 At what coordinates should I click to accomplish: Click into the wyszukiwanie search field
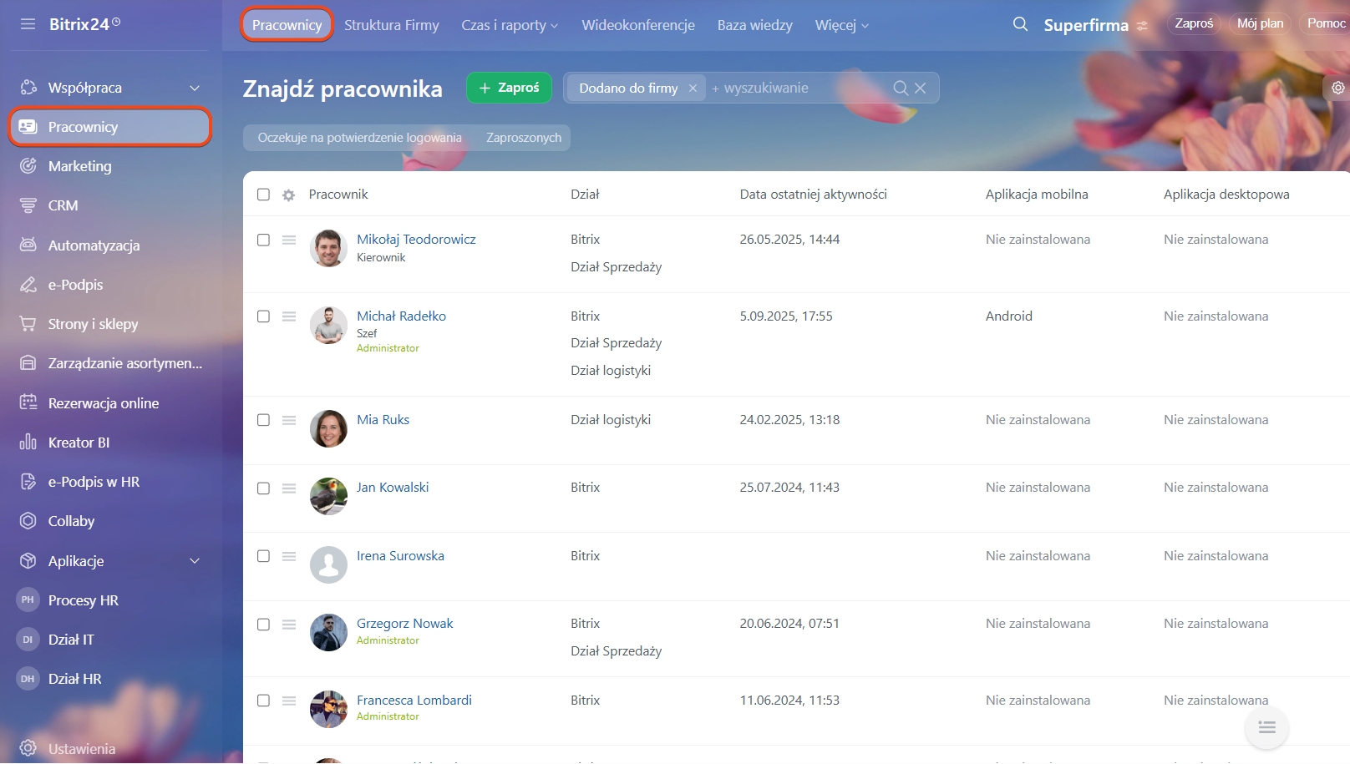coord(798,88)
